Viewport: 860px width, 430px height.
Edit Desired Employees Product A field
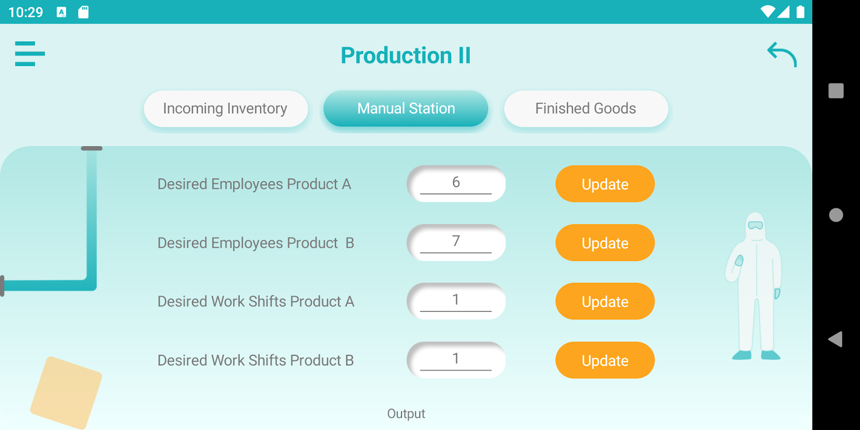point(456,183)
